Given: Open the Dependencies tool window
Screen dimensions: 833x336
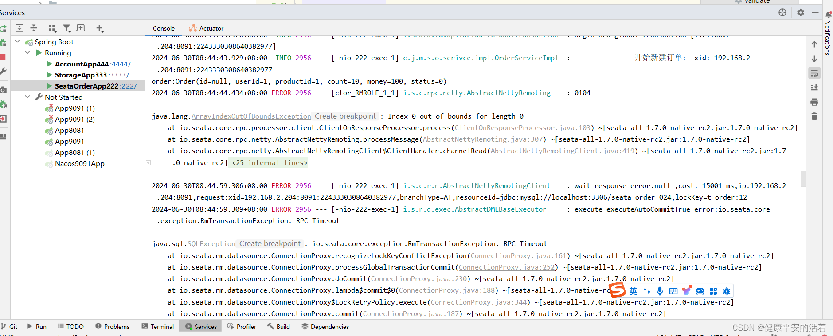Looking at the screenshot, I should tap(325, 327).
